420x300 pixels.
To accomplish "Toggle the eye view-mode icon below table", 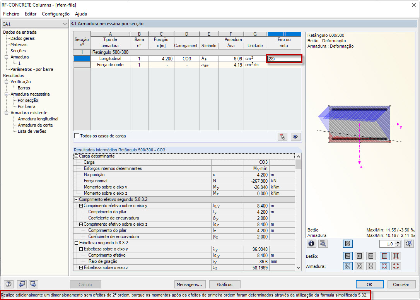I will click(x=295, y=137).
